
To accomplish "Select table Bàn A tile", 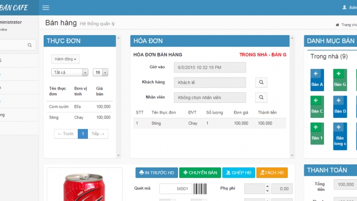I will coord(317,80).
